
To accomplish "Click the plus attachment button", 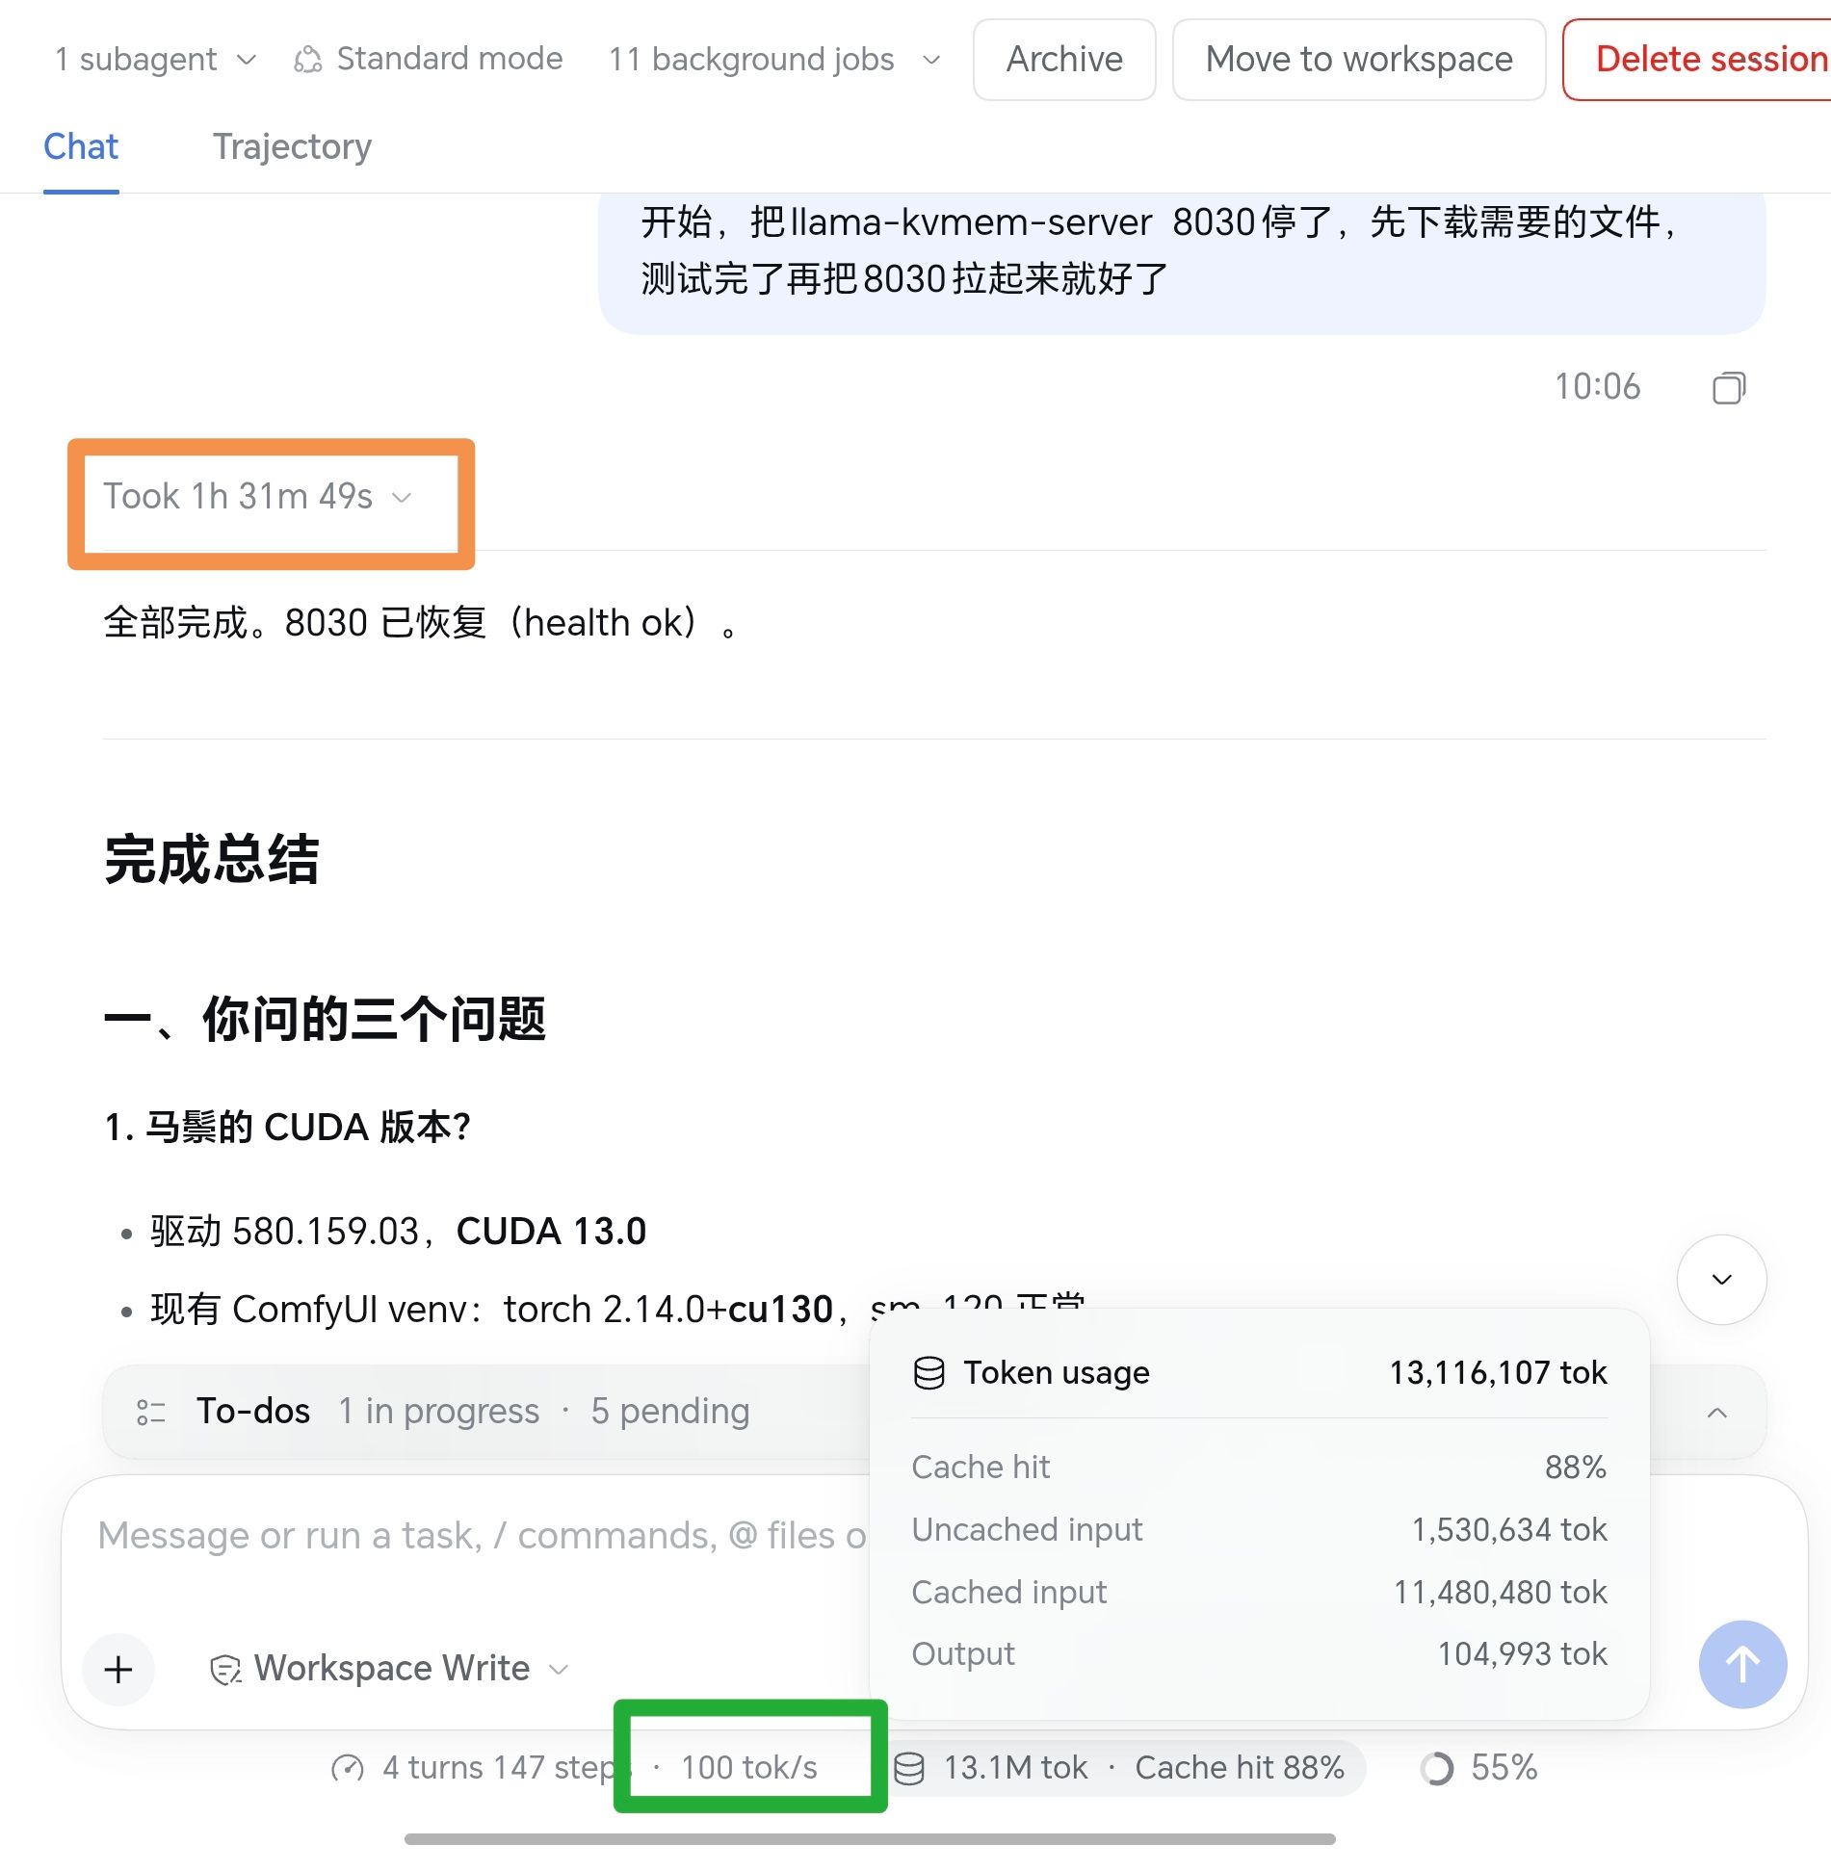I will click(x=118, y=1669).
